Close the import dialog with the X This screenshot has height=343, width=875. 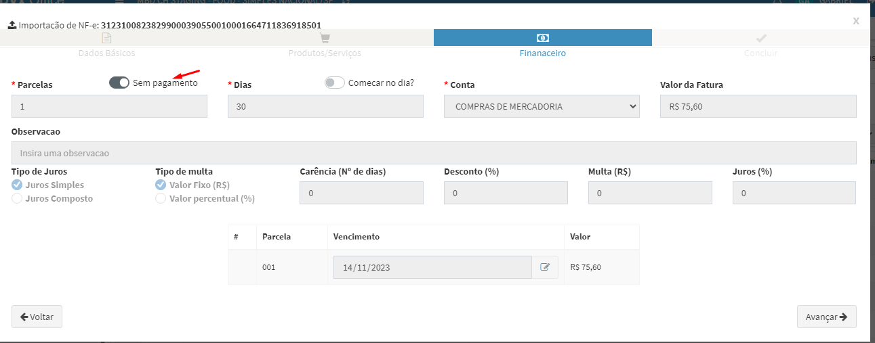856,21
